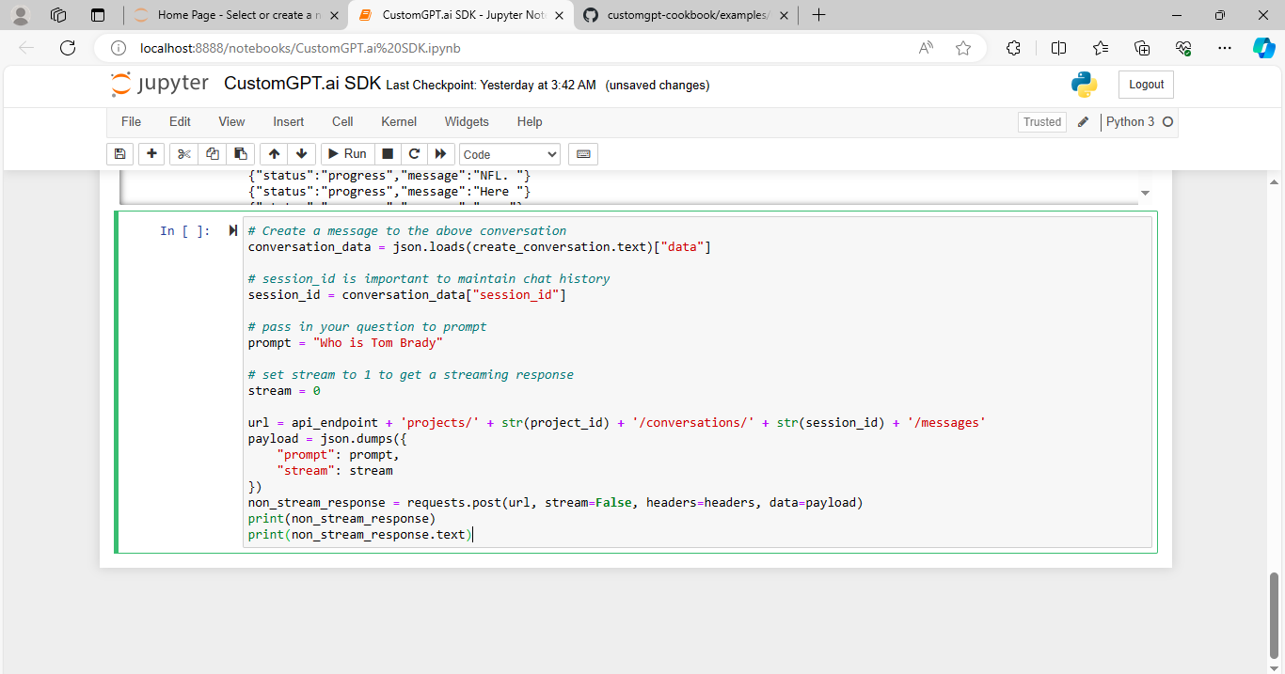Restart the kernel with refresh icon

coord(414,153)
